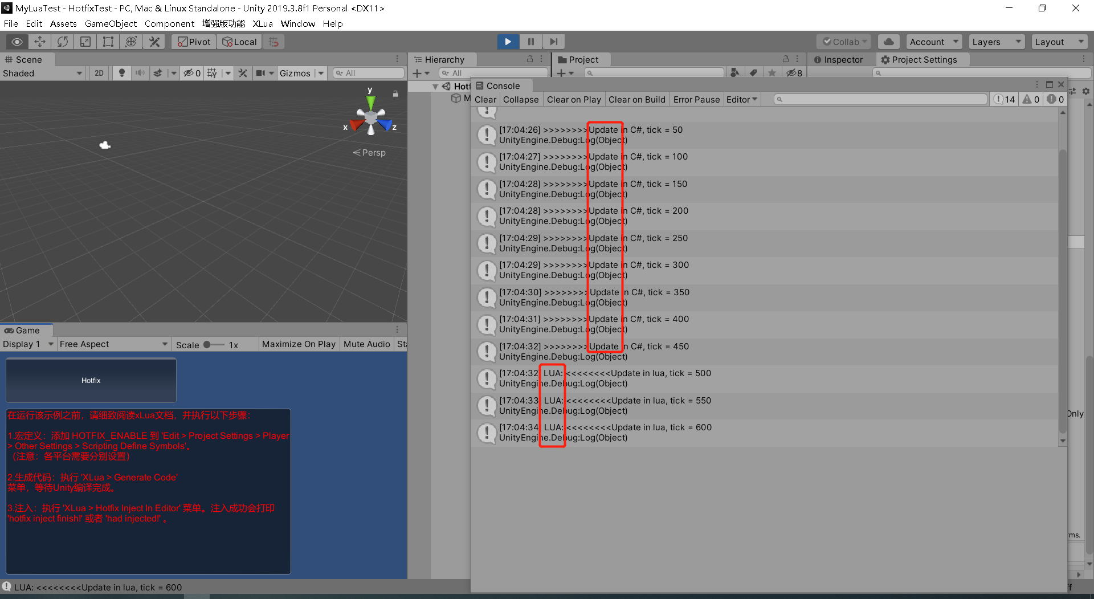Click the Step frame button
Screen dimensions: 1094x599
(553, 42)
